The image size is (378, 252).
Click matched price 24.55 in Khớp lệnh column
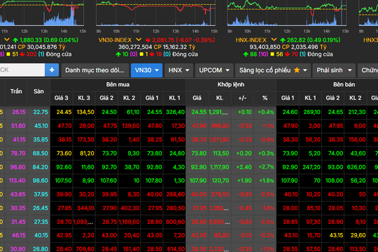click(x=199, y=112)
